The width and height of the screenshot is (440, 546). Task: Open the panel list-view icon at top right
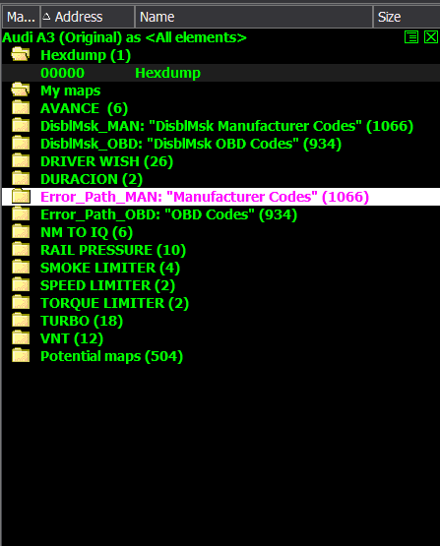[x=411, y=37]
